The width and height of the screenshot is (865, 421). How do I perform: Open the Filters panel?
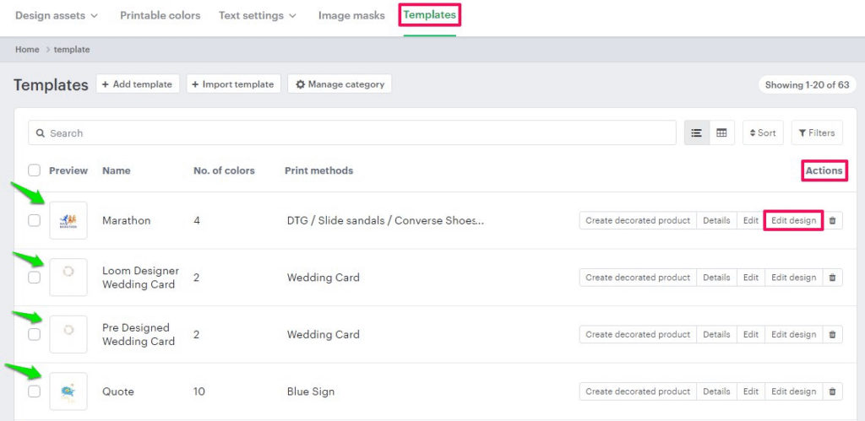(817, 133)
